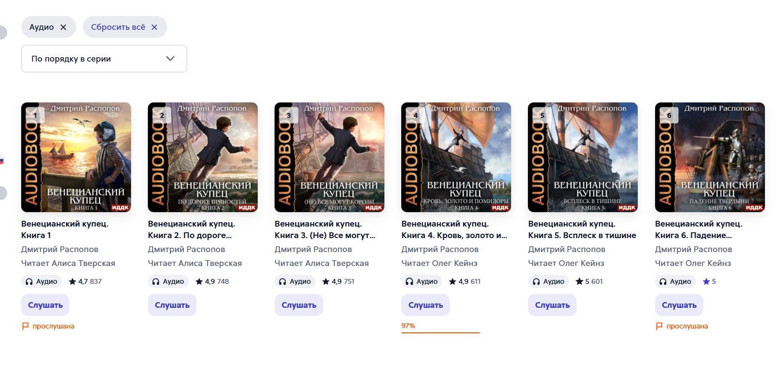Click the blue star rating of Книга 6
Screen dimensions: 776x367
[x=709, y=281]
